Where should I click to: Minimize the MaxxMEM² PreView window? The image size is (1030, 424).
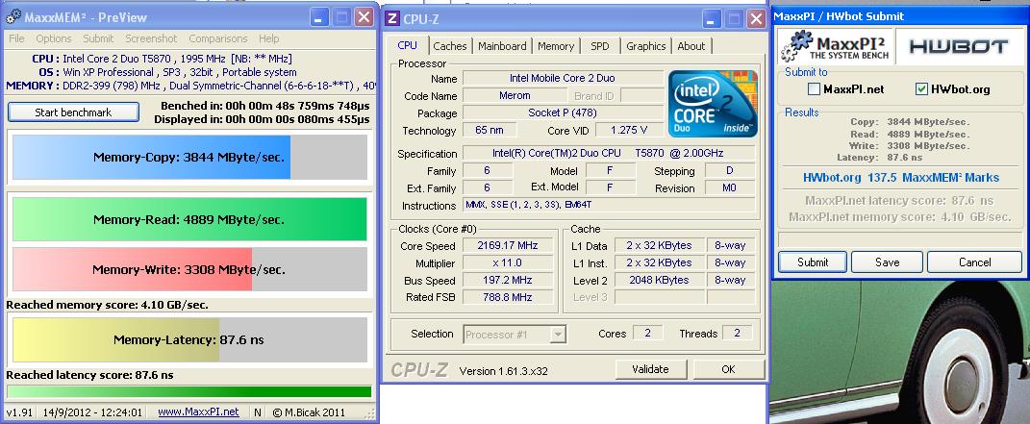[x=320, y=17]
